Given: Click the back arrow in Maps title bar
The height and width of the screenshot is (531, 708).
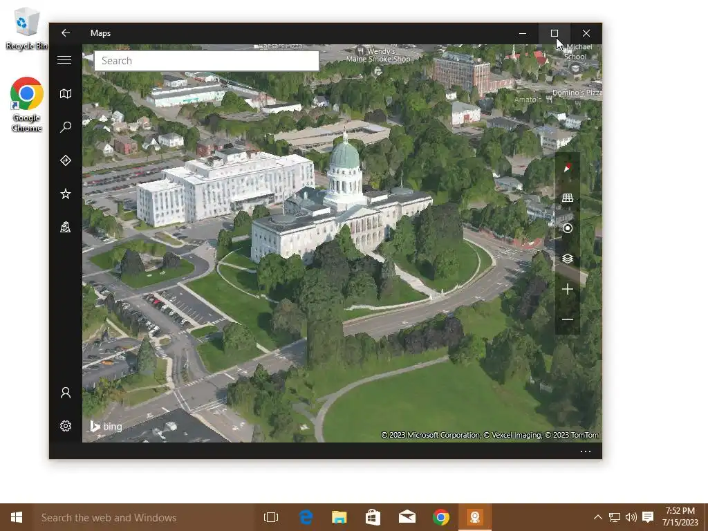Looking at the screenshot, I should click(66, 33).
